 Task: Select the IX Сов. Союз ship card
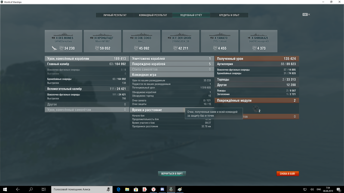point(141,41)
